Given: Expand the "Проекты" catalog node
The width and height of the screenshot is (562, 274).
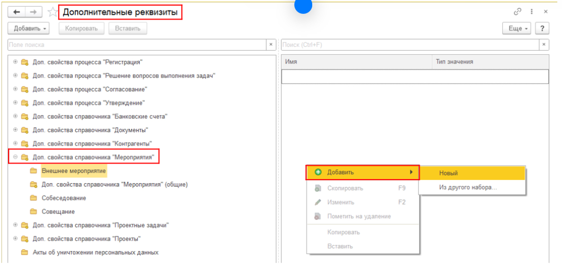Looking at the screenshot, I should [15, 239].
